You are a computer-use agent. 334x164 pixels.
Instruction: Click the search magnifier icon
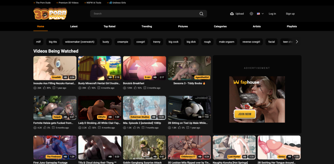click(x=201, y=14)
